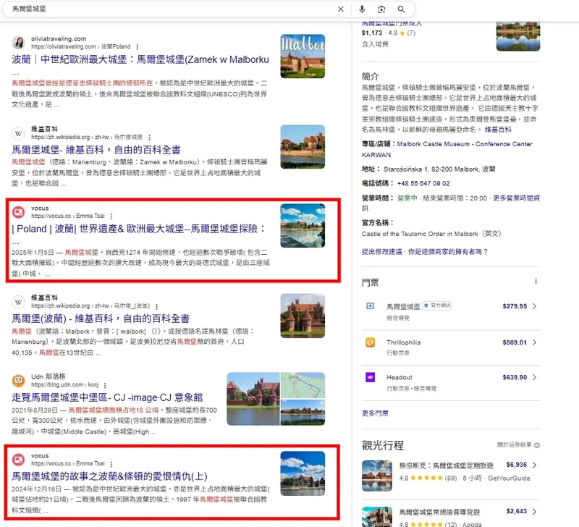
Task: Open image search with camera lens icon
Action: pyautogui.click(x=381, y=9)
